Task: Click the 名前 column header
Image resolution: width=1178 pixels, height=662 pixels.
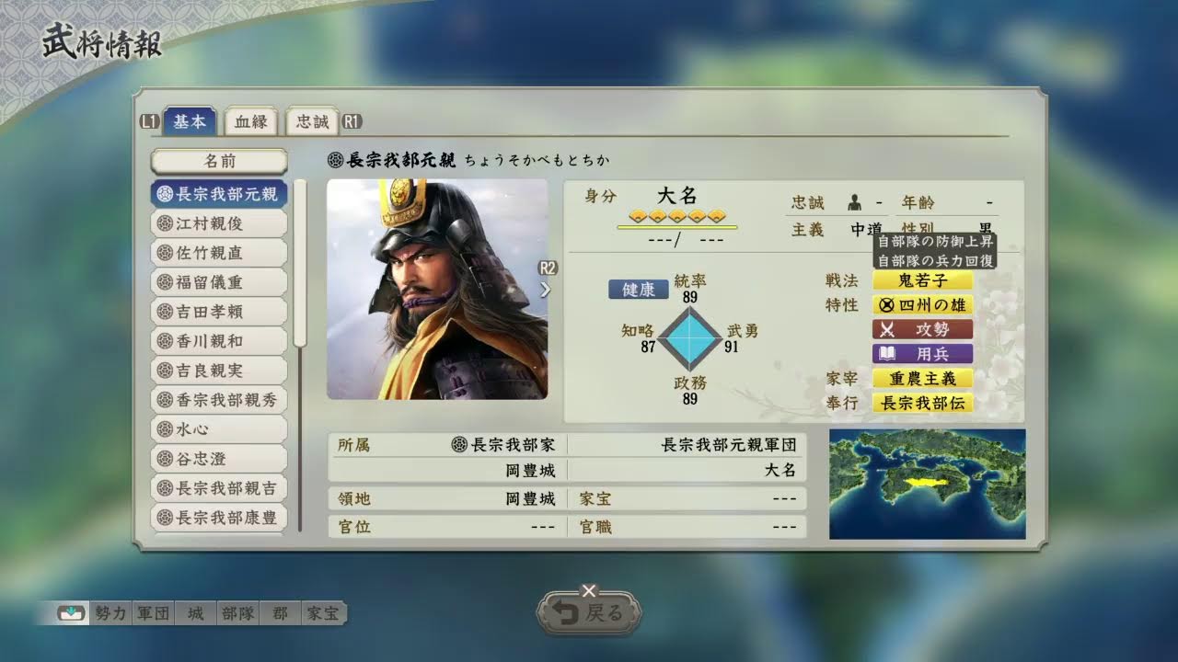Action: 220,161
